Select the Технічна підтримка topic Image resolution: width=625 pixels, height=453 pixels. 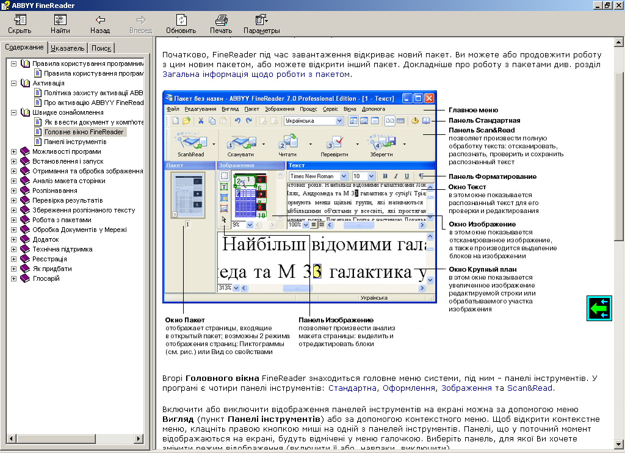click(62, 249)
